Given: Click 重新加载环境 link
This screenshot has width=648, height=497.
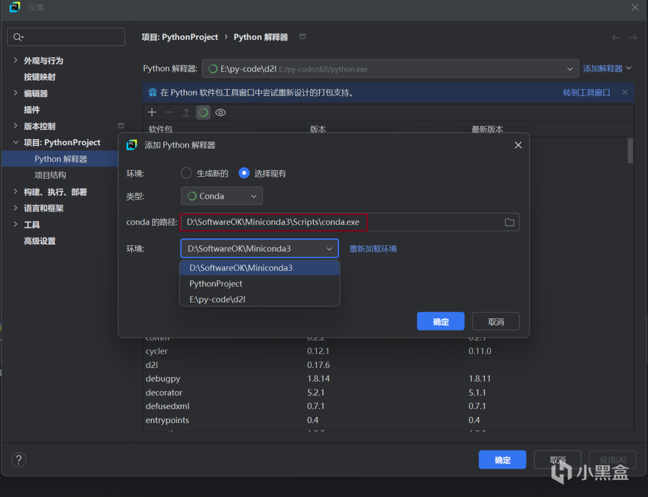Looking at the screenshot, I should tap(373, 248).
